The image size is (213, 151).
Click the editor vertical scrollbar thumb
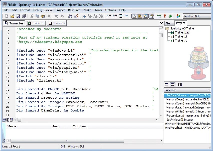(161, 35)
